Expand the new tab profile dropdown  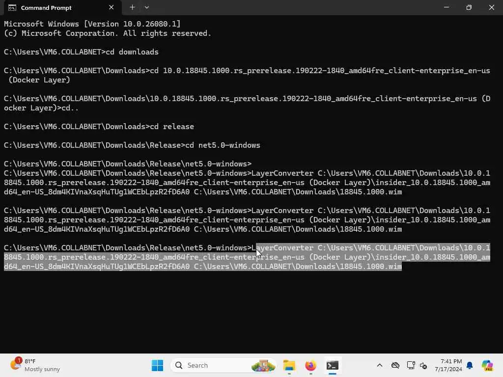click(146, 7)
